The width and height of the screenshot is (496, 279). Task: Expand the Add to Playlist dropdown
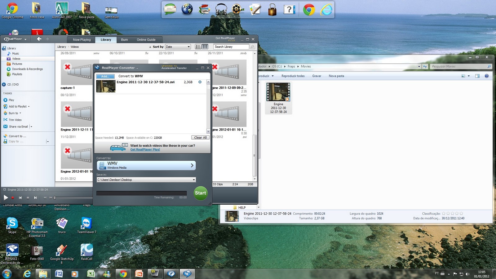(x=29, y=107)
